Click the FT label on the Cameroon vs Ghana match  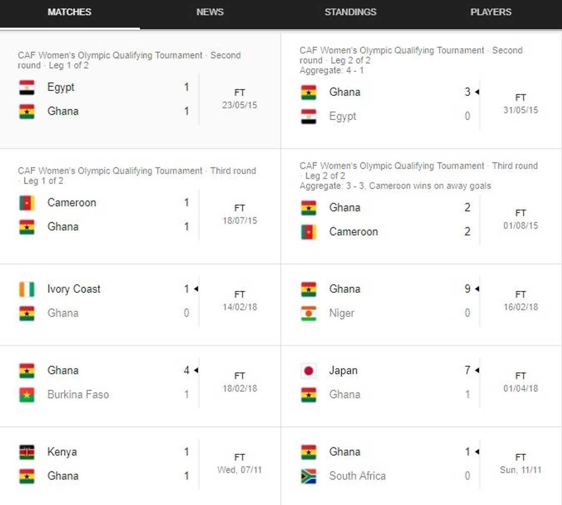(240, 208)
